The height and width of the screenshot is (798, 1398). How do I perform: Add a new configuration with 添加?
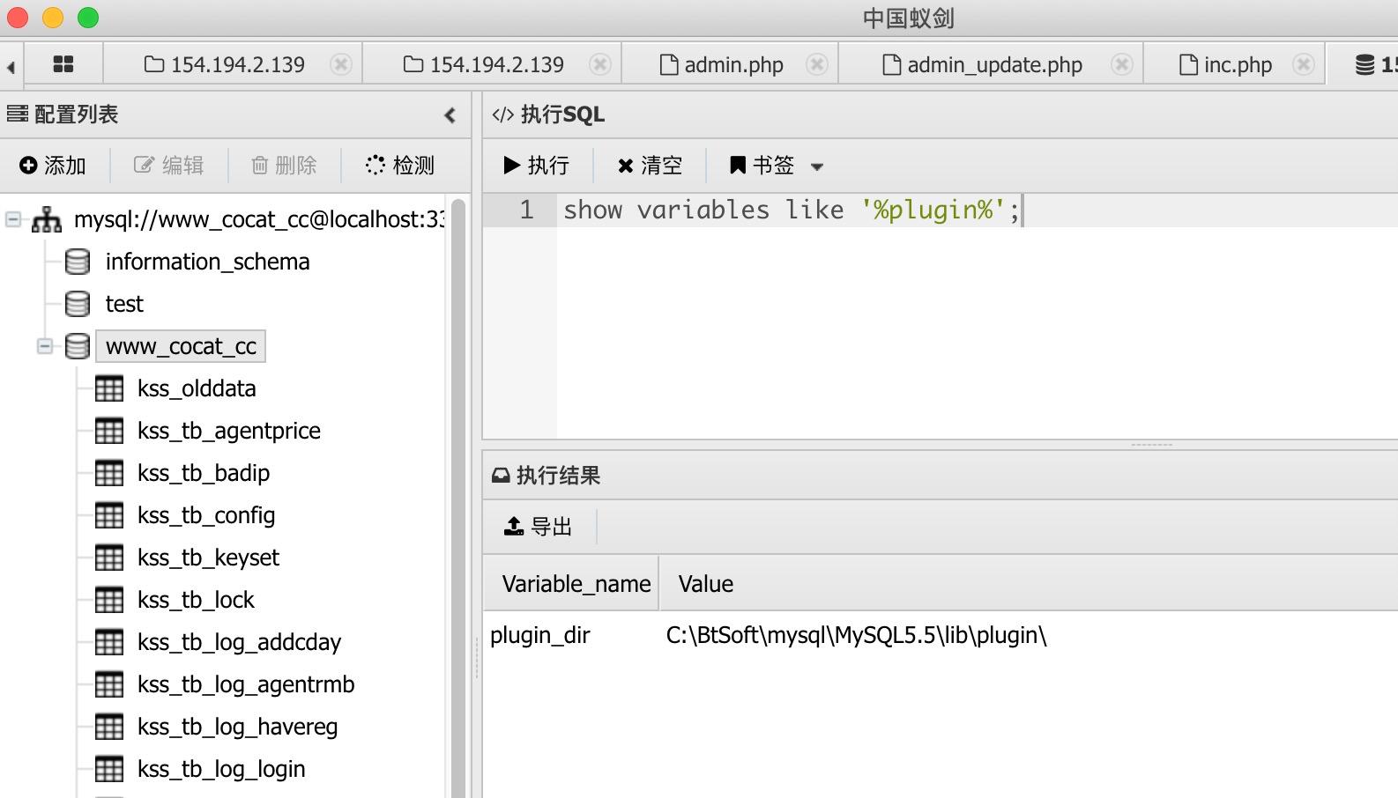coord(53,166)
